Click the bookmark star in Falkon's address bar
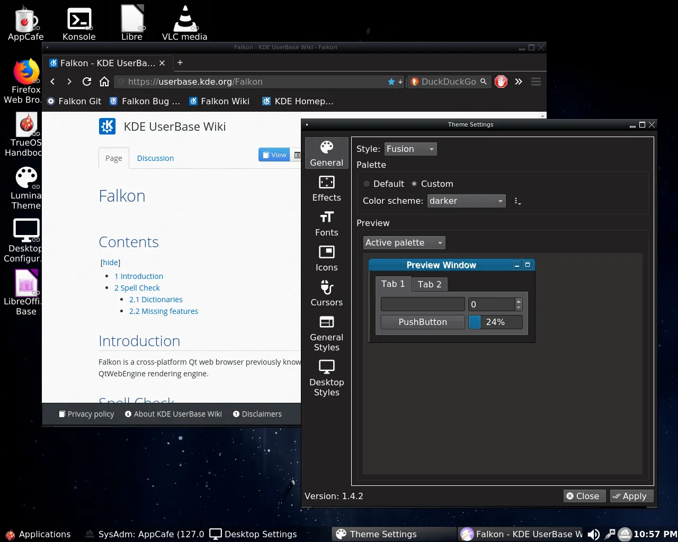The image size is (678, 542). [x=391, y=82]
